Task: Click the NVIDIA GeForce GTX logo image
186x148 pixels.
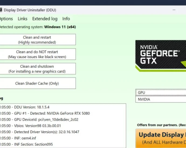Action: click(161, 56)
